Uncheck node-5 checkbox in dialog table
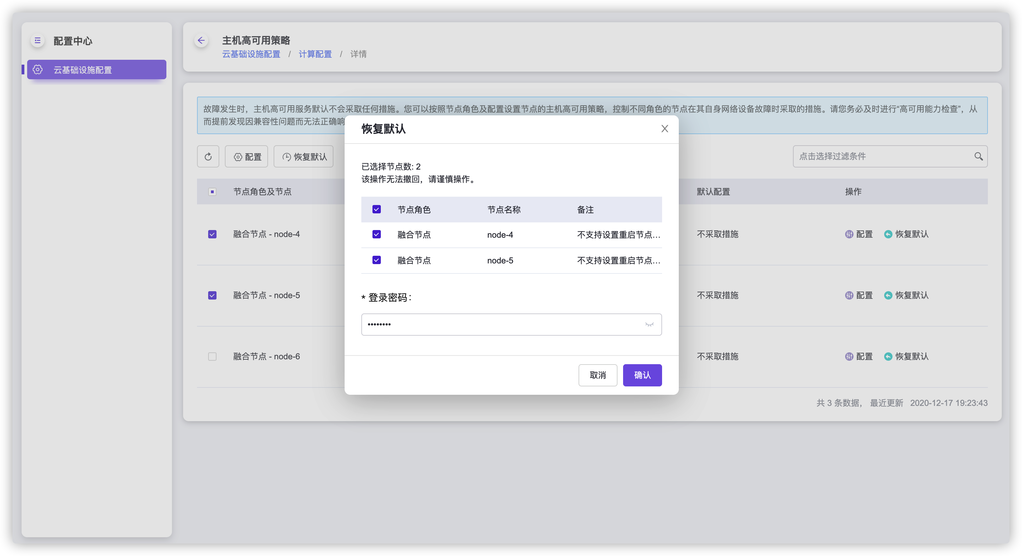 [x=377, y=260]
